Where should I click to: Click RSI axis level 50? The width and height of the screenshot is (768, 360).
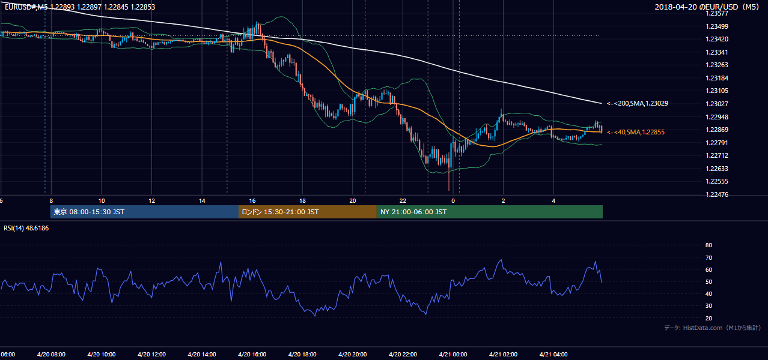coord(709,282)
